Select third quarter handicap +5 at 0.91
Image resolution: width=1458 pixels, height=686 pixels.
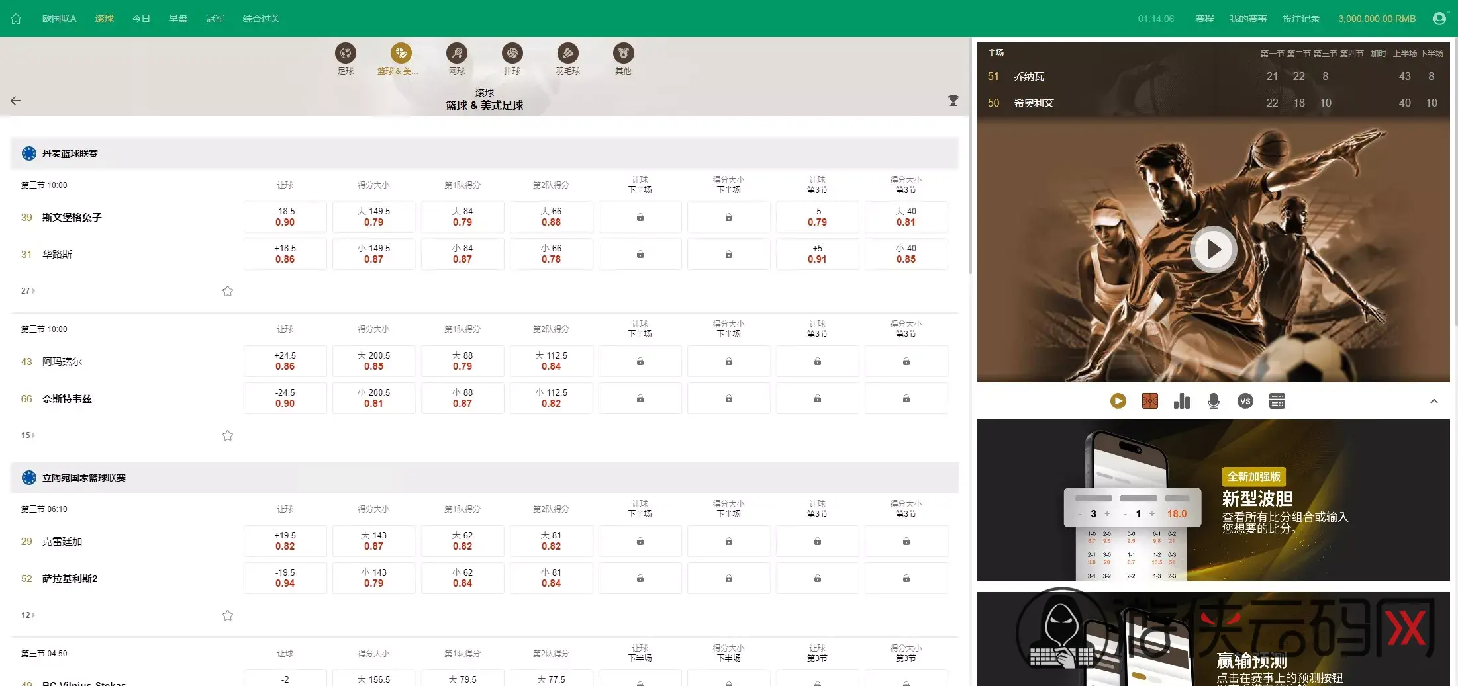pos(818,254)
